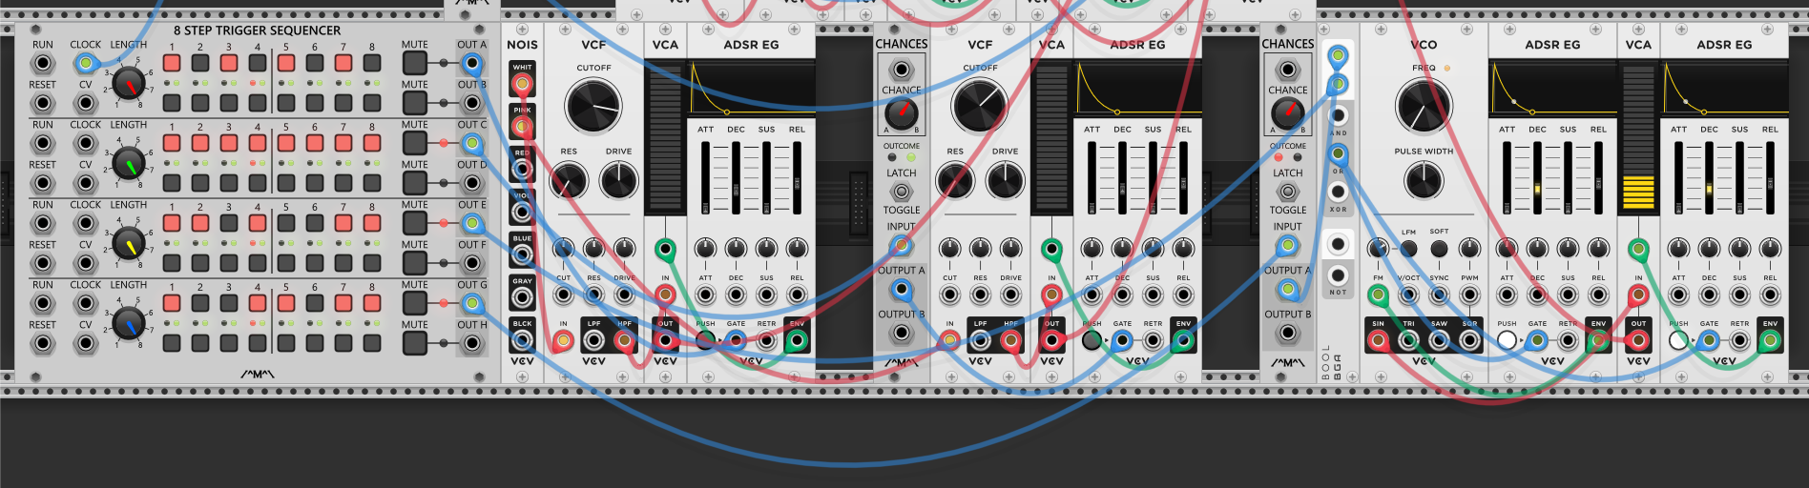
Task: Toggle step 1 of the OUT A sequence
Action: pos(172,63)
